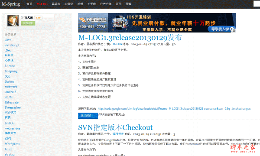Image resolution: width=260 pixels, height=156 pixels.
Task: Open post title M-LOG1.3release20130129发布
Action: point(130,38)
